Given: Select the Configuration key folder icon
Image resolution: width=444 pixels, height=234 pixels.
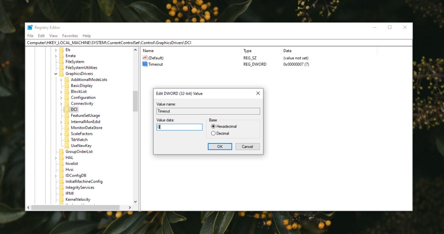Looking at the screenshot, I should click(67, 97).
